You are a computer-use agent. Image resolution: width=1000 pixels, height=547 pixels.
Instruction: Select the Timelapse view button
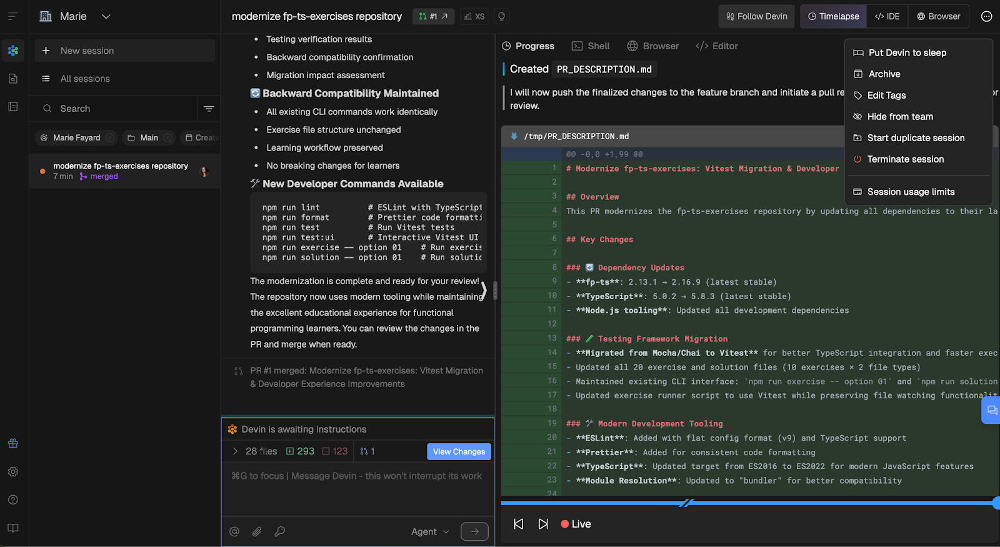[834, 16]
